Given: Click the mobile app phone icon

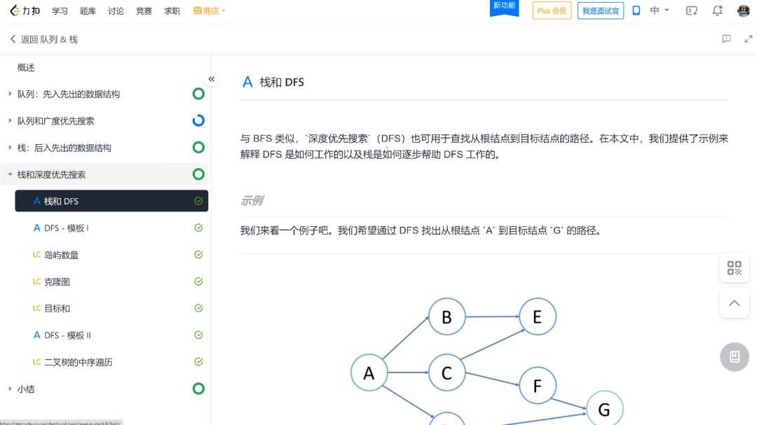Looking at the screenshot, I should click(636, 11).
